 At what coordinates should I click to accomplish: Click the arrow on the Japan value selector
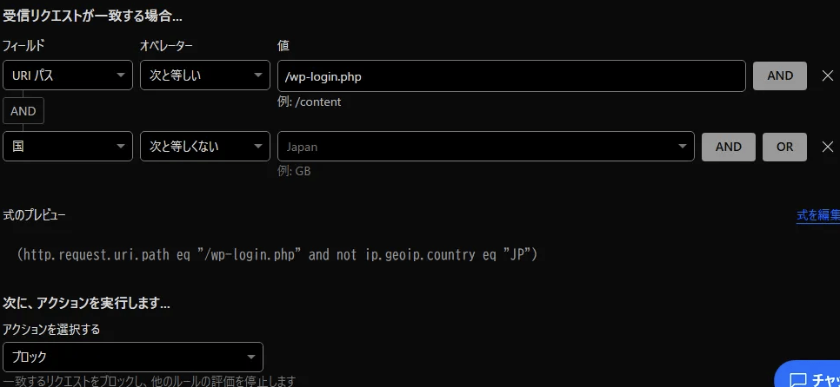coord(683,147)
